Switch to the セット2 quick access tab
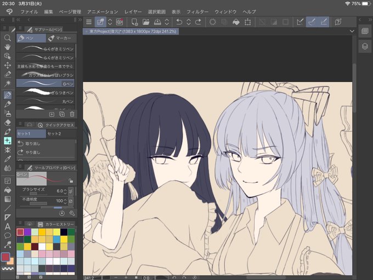The height and width of the screenshot is (280, 373). 61,133
